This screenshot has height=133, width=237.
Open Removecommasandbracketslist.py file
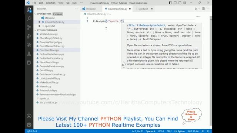coord(58,95)
